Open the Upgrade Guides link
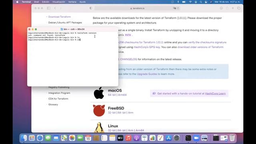The width and height of the screenshot is (256, 144). coord(147,74)
